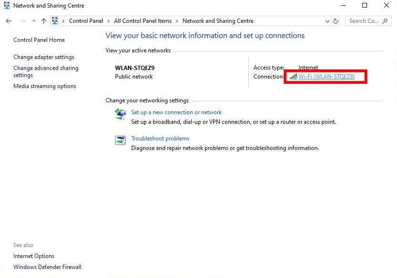Select All Control Panel Items breadcrumb

[x=143, y=21]
